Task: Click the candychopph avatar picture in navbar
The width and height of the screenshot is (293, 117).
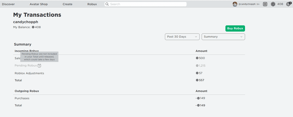Action: pyautogui.click(x=235, y=4)
